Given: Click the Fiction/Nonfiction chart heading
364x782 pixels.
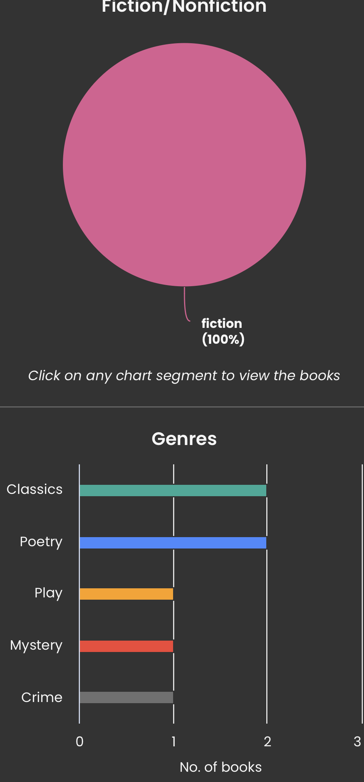Looking at the screenshot, I should (x=184, y=7).
